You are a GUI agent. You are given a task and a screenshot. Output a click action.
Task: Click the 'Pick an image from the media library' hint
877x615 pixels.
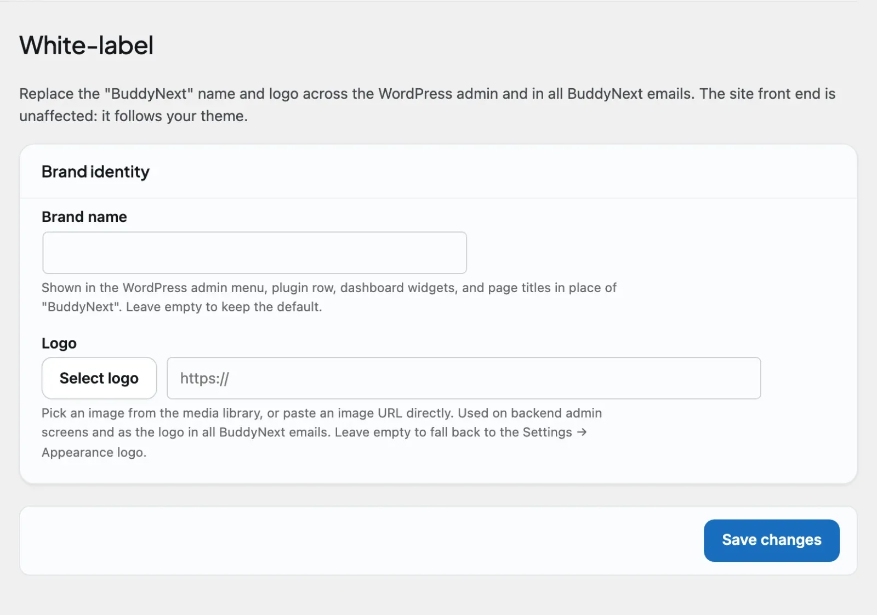click(x=322, y=432)
